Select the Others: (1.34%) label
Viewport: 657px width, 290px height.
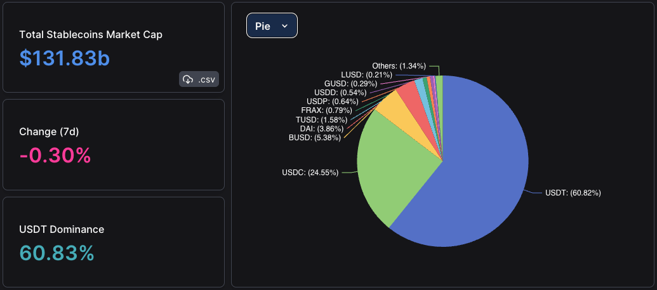pos(399,66)
